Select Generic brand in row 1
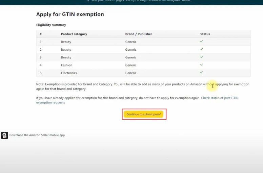263x173 pixels. (131, 42)
